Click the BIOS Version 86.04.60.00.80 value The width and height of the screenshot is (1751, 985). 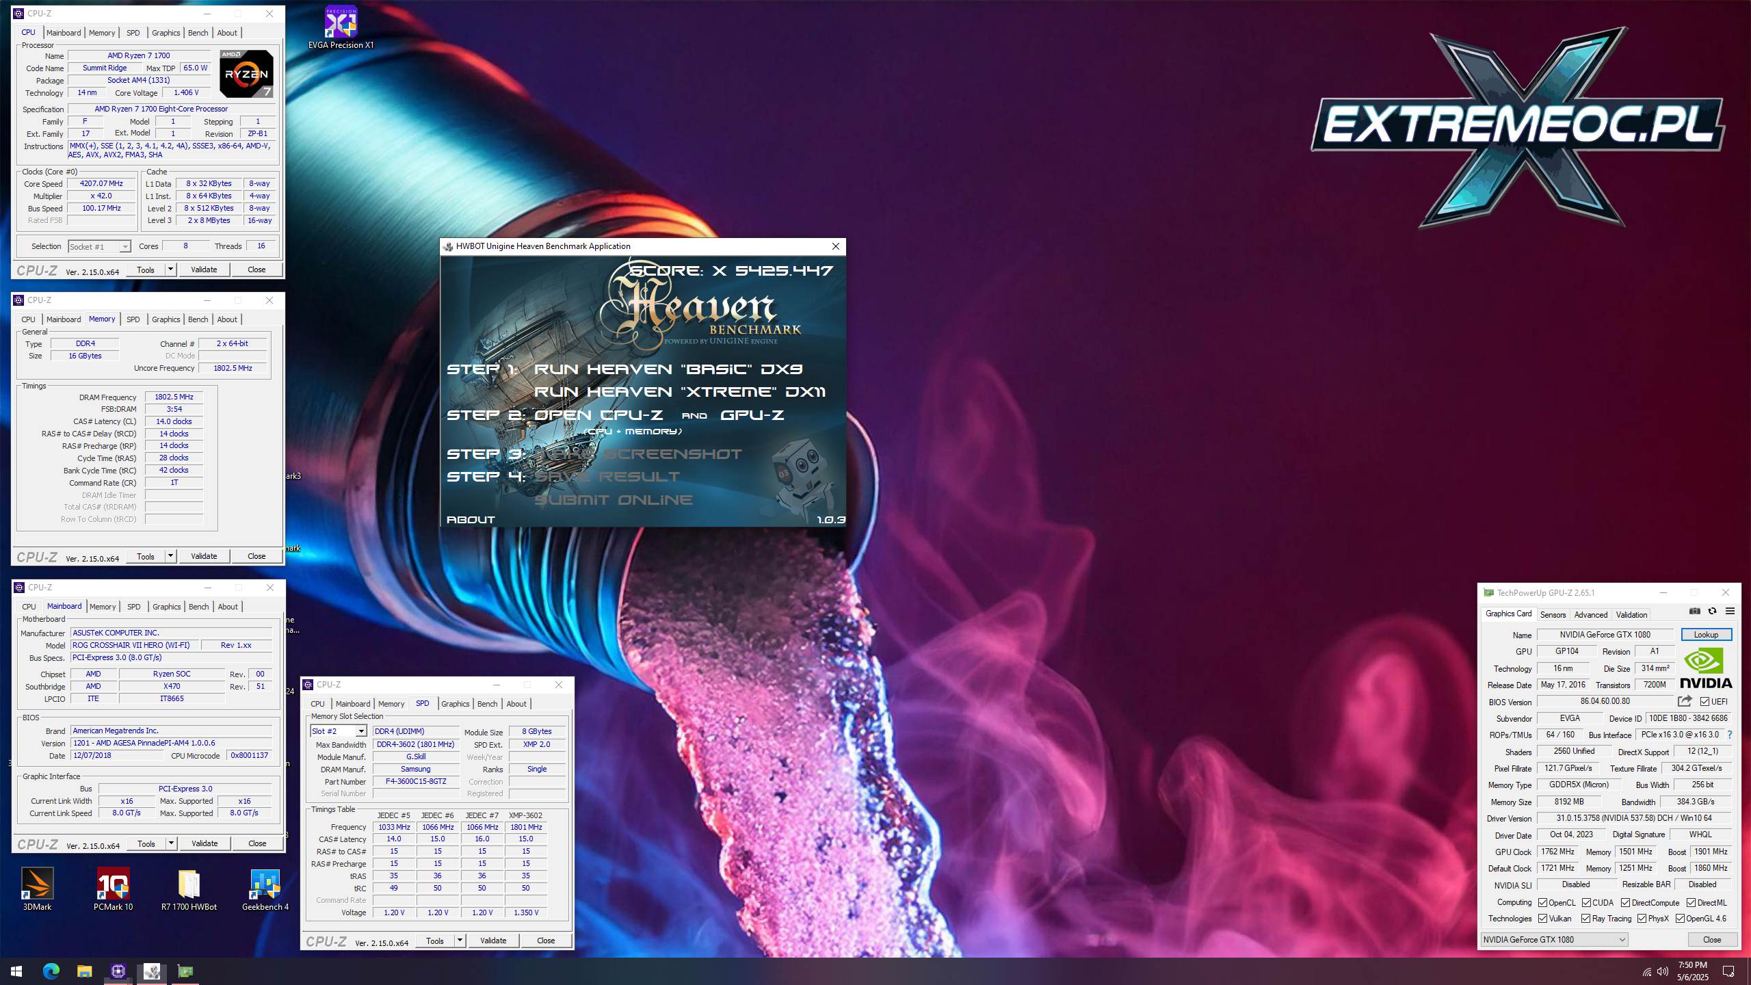[x=1605, y=701]
